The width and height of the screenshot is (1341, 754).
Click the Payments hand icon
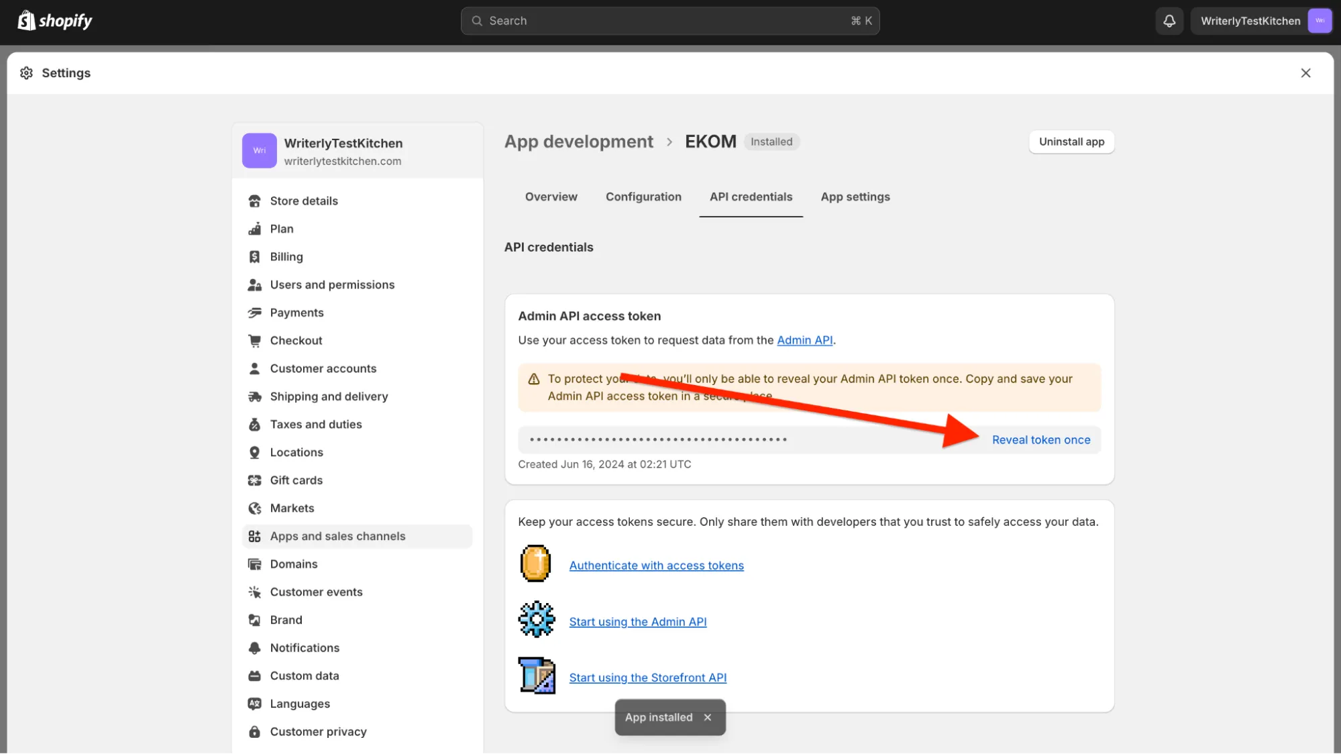click(x=254, y=313)
